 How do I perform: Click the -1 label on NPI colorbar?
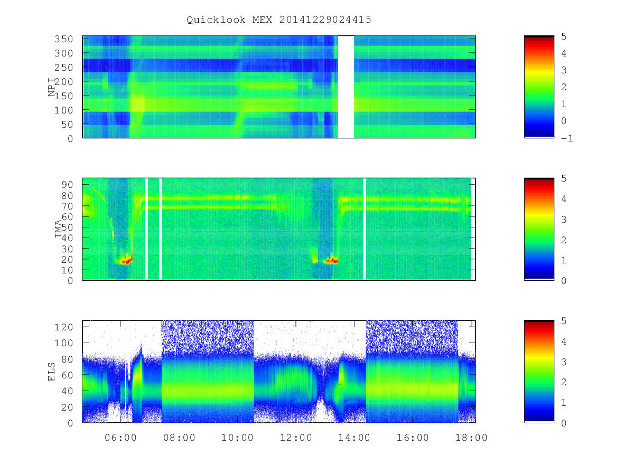(568, 138)
